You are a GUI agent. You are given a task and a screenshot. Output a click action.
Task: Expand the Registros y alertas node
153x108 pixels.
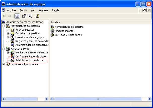pyautogui.click(x=8, y=41)
